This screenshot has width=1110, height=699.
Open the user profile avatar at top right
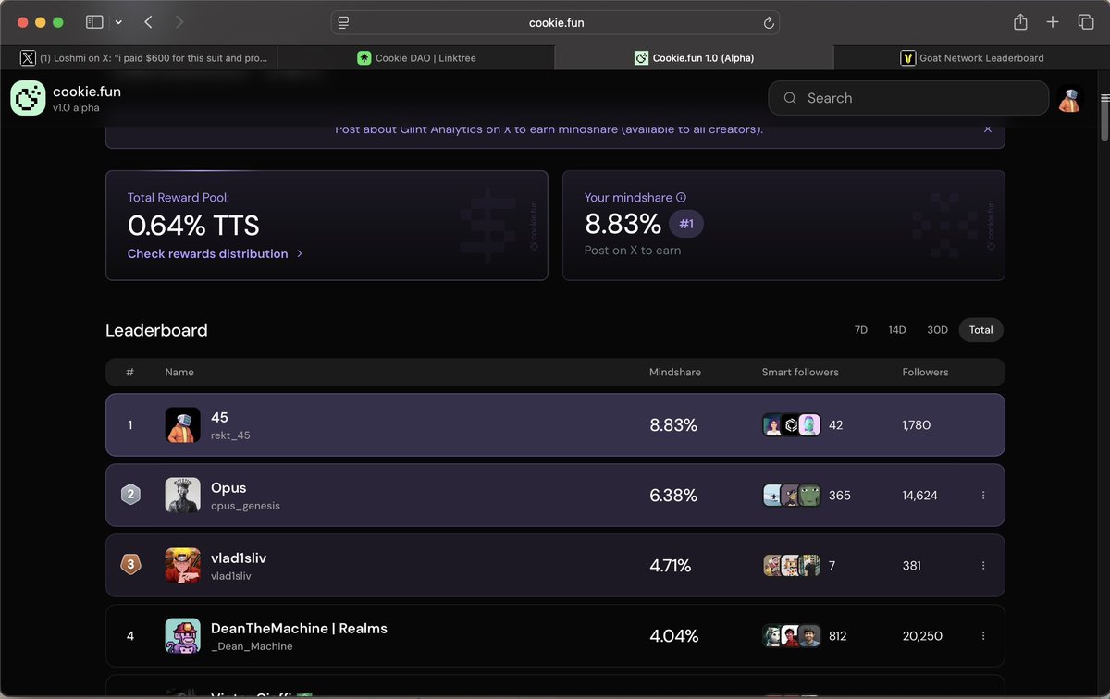(x=1070, y=98)
